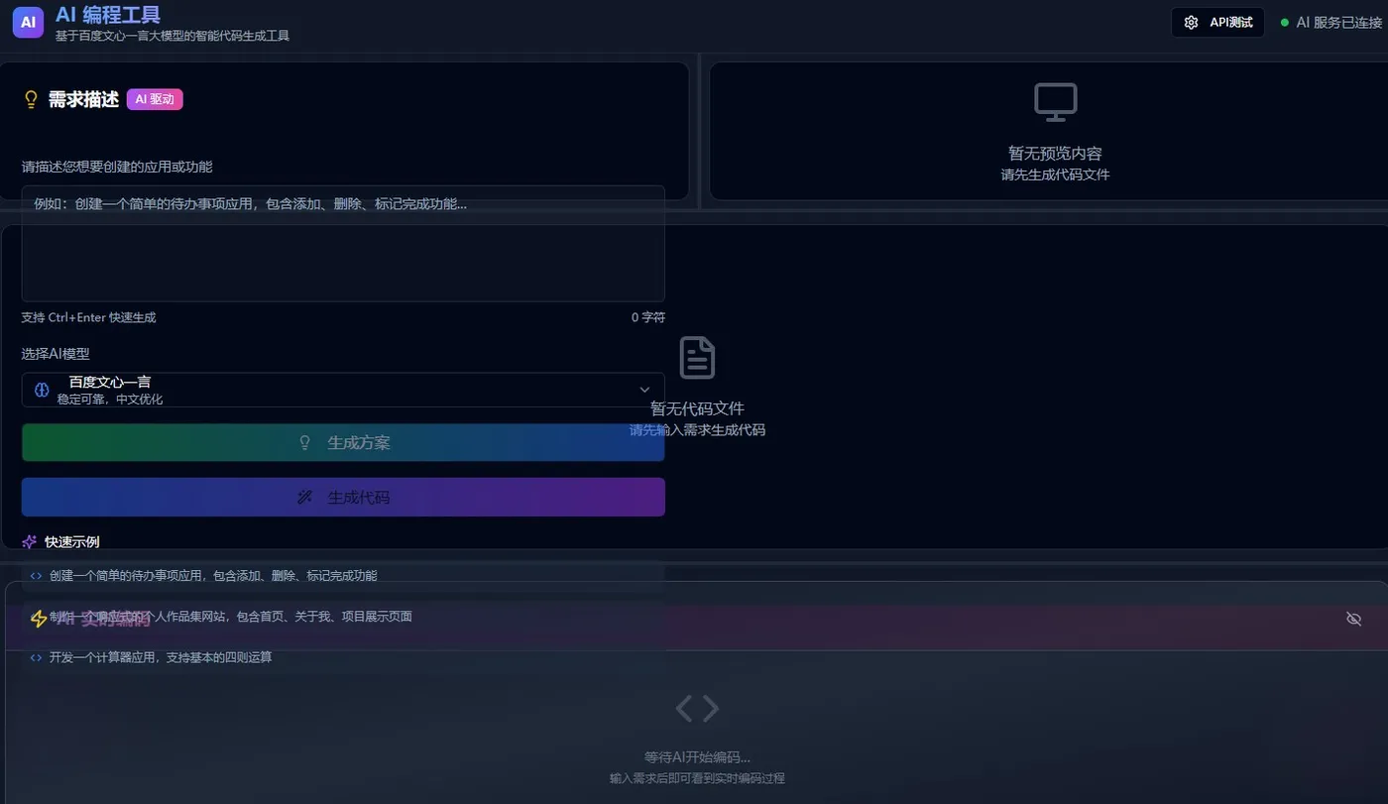The width and height of the screenshot is (1388, 804).
Task: Click the 基于百度文心一言大模型 subtitle
Action: tap(173, 36)
